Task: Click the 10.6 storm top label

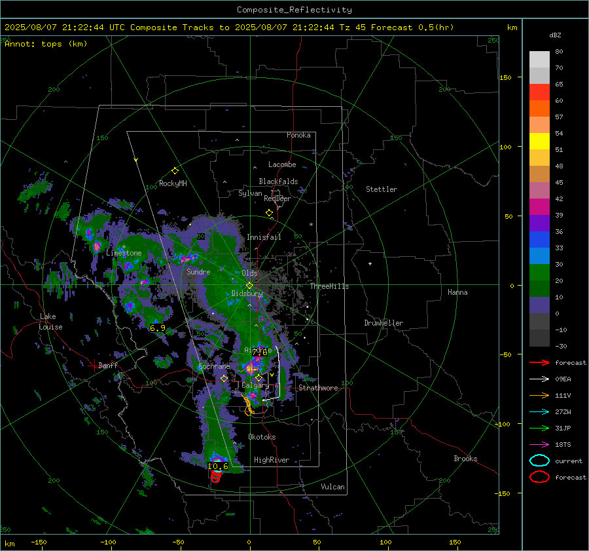Action: (x=218, y=466)
